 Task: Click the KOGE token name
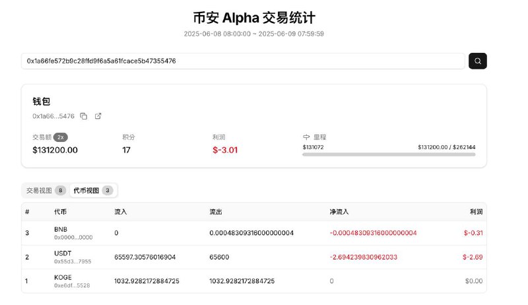click(63, 277)
